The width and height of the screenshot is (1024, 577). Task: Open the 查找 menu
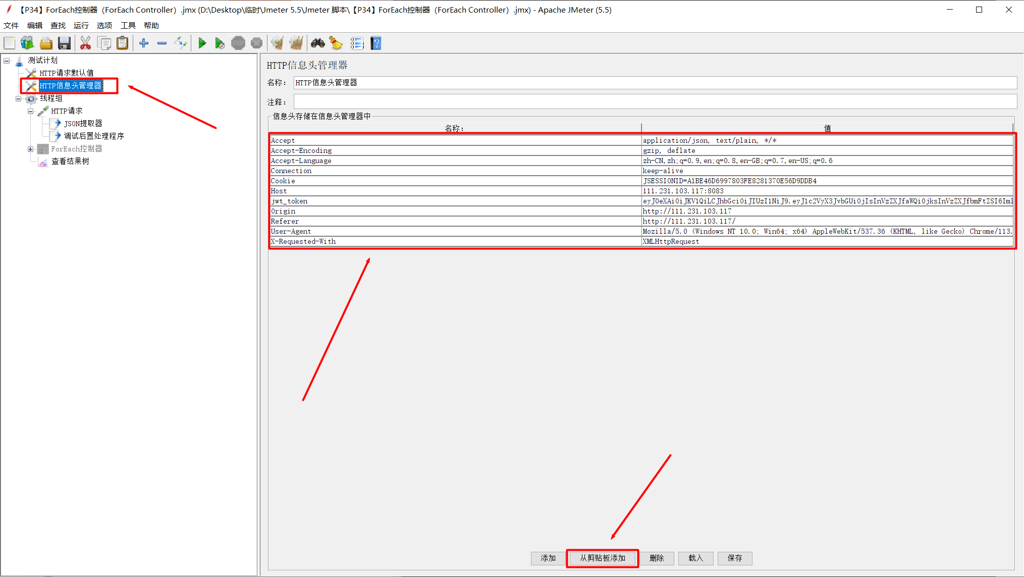[58, 26]
